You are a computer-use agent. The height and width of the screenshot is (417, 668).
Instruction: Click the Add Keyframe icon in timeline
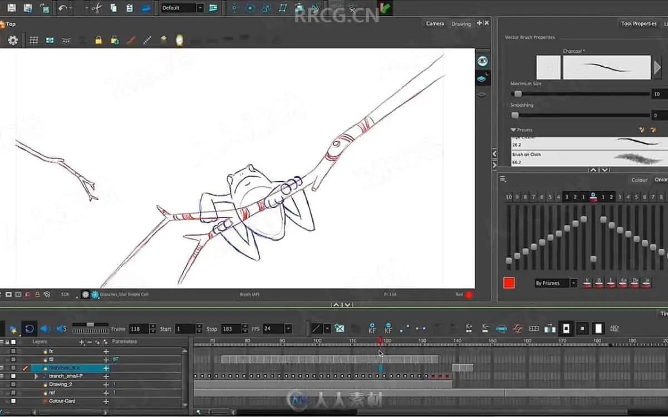pyautogui.click(x=372, y=329)
